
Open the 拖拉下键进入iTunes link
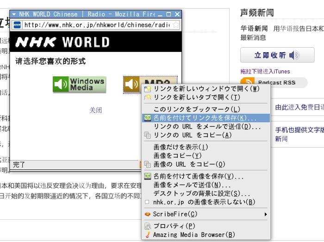tap(265, 72)
